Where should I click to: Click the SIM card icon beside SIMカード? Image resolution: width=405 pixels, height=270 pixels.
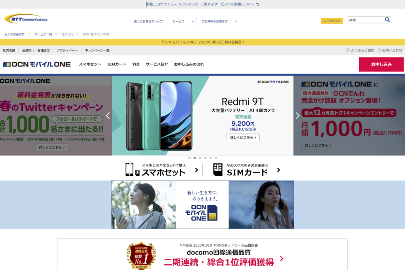218,170
